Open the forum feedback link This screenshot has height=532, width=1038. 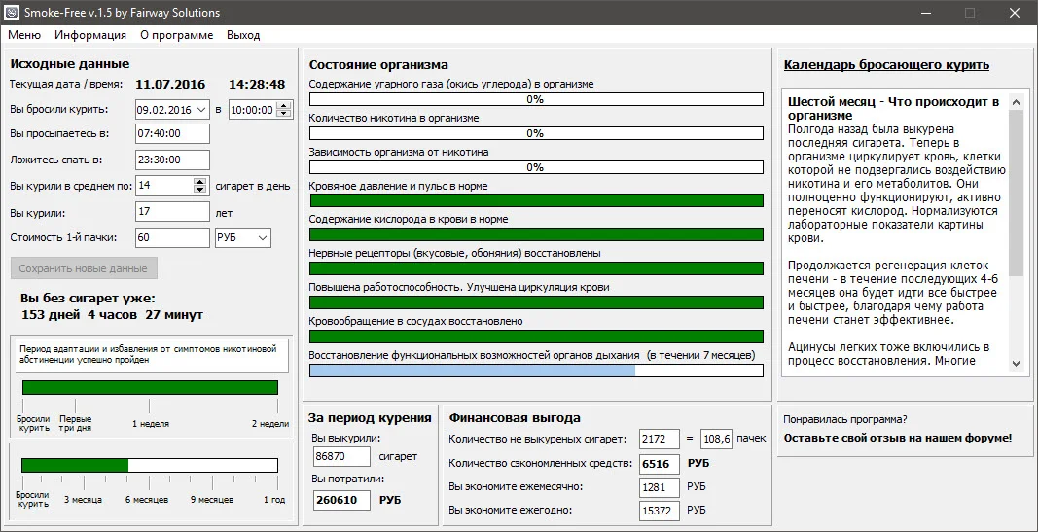click(x=897, y=438)
